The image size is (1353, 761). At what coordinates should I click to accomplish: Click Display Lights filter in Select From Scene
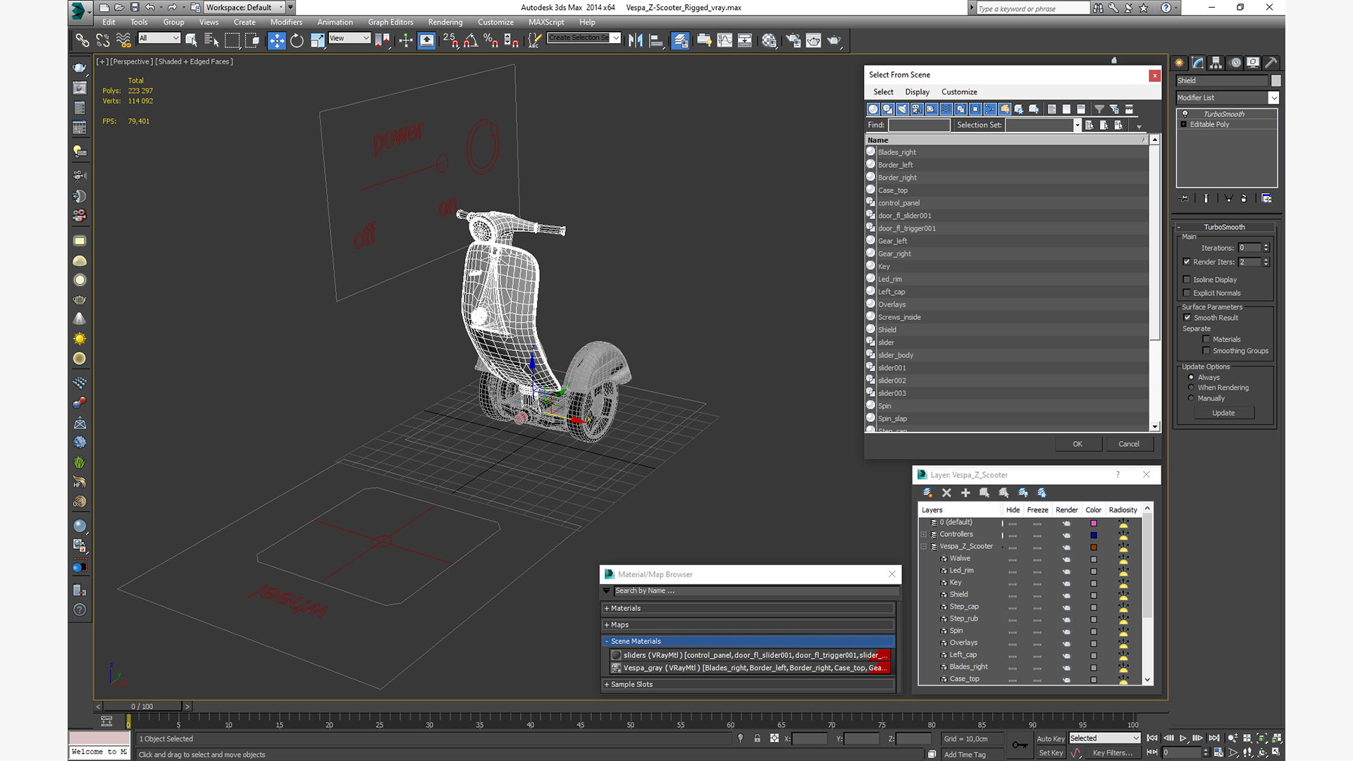(x=903, y=109)
